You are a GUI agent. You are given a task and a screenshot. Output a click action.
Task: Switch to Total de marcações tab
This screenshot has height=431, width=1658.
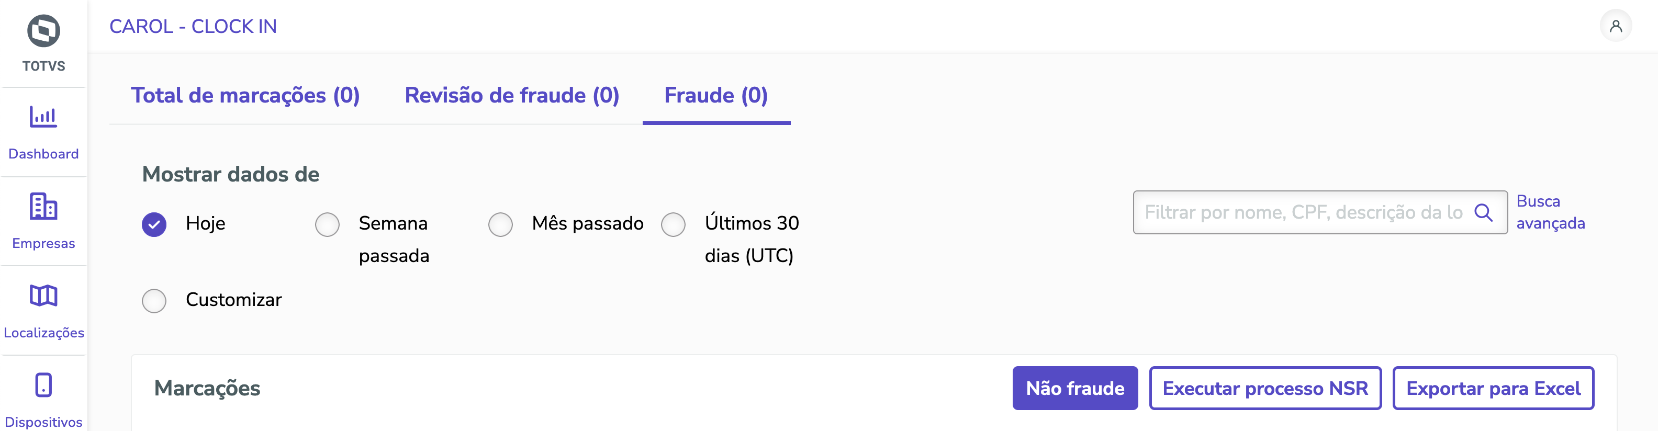[x=245, y=95]
